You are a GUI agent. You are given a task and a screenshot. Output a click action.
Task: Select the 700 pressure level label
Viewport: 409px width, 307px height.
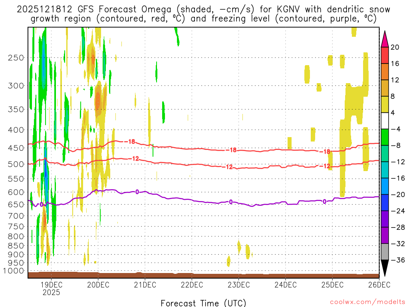coord(16,216)
